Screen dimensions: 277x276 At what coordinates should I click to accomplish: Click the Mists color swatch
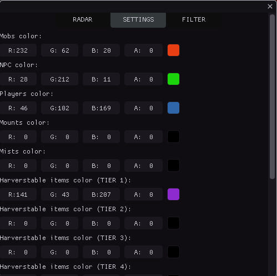coord(173,166)
